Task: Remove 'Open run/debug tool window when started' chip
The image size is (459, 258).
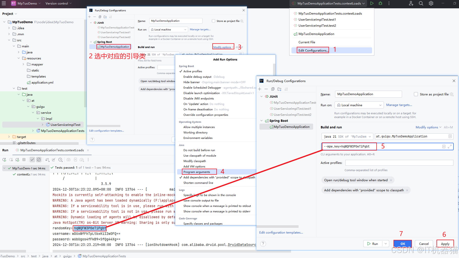Action: pyautogui.click(x=391, y=180)
